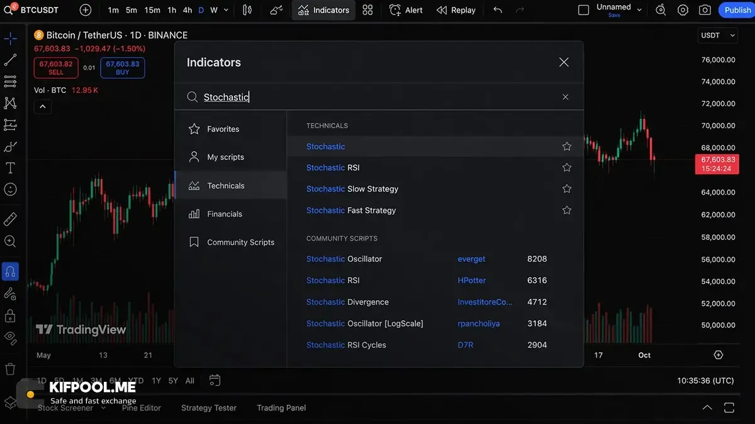
Task: Open the forecasting and measurement tools
Action: [x=10, y=124]
